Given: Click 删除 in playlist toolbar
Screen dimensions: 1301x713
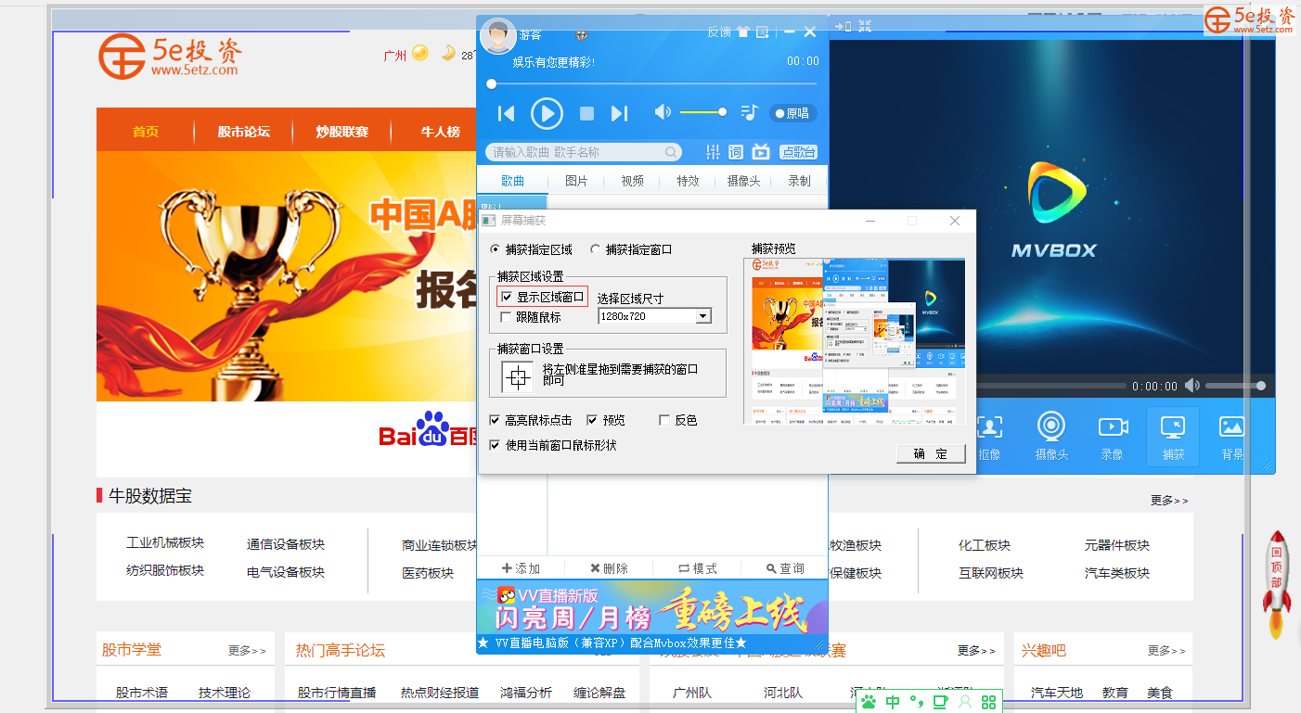Looking at the screenshot, I should click(609, 568).
